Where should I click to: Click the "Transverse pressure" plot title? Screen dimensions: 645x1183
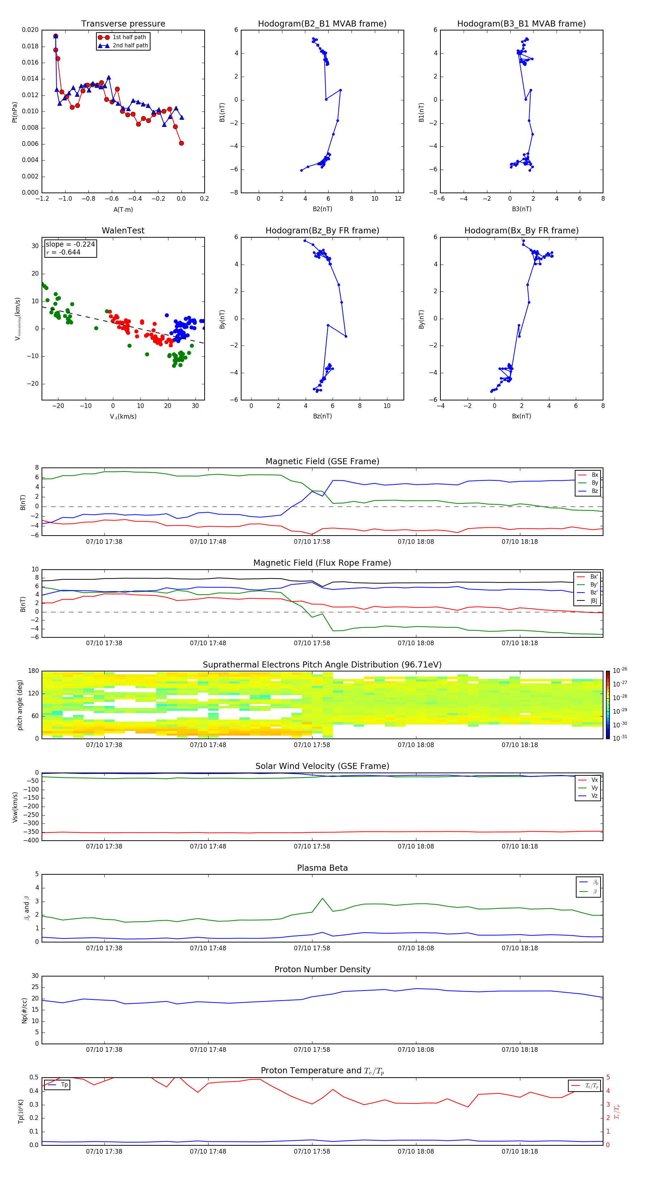[x=123, y=24]
